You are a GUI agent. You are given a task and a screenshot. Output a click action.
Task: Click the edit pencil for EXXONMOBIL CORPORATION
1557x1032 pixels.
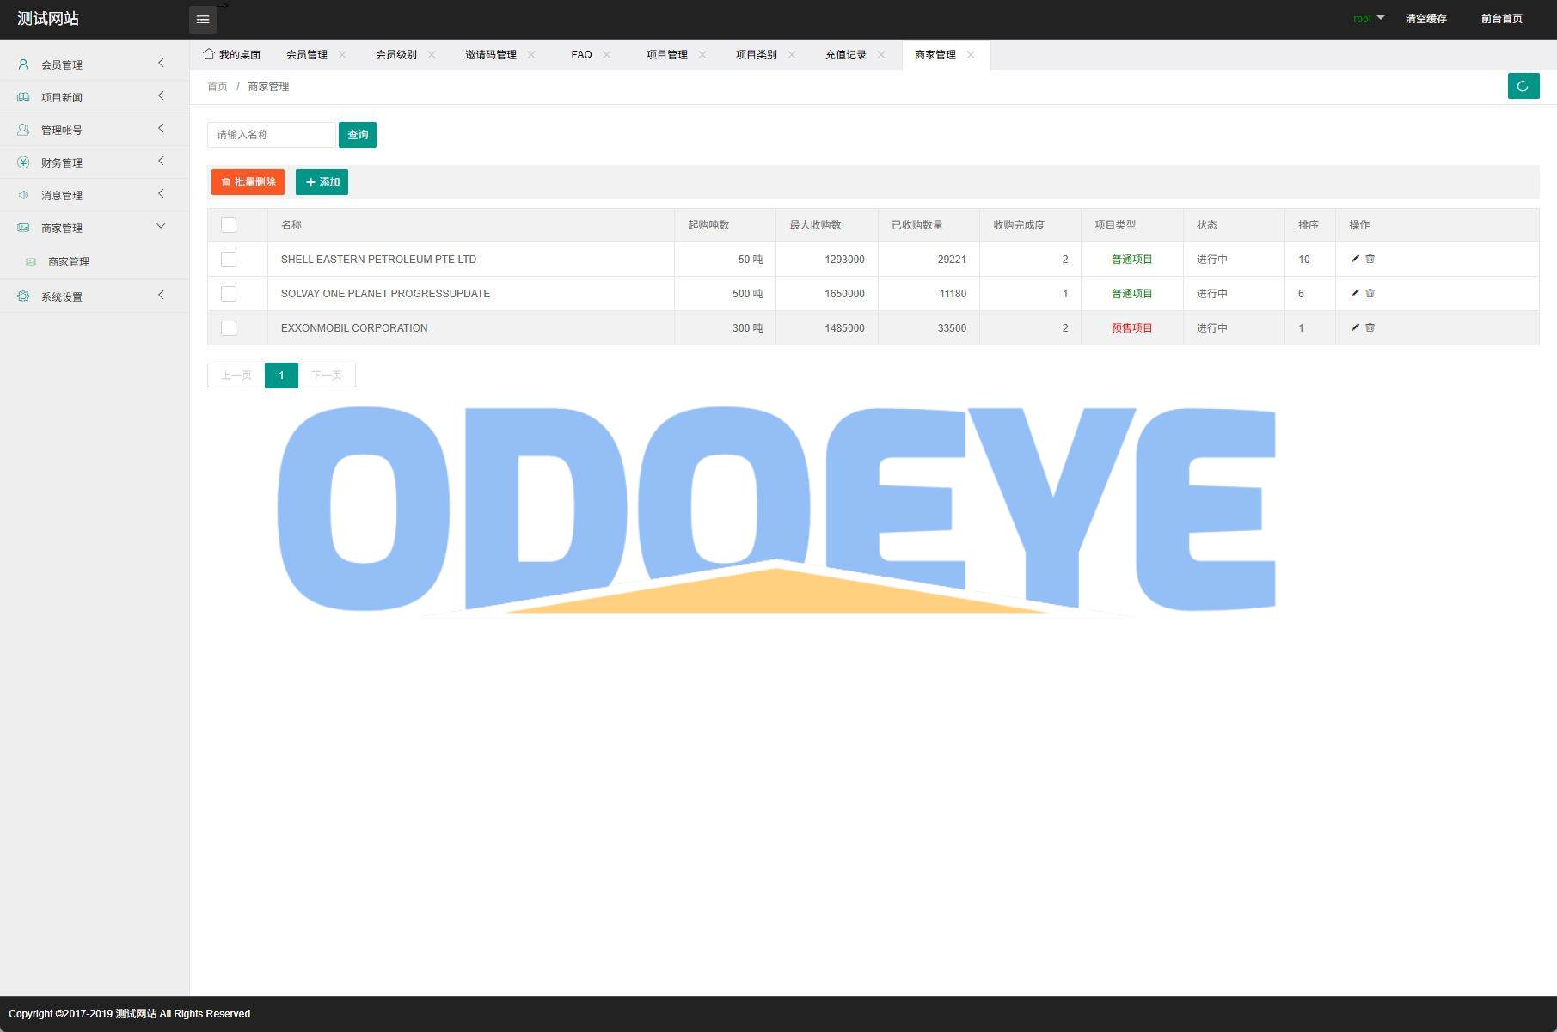click(1355, 327)
